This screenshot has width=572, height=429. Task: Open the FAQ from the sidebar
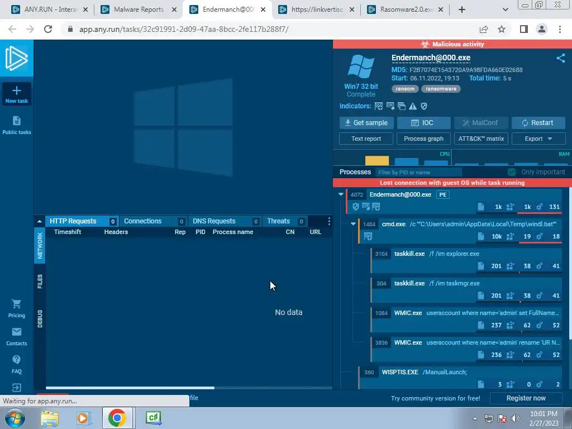pyautogui.click(x=16, y=364)
